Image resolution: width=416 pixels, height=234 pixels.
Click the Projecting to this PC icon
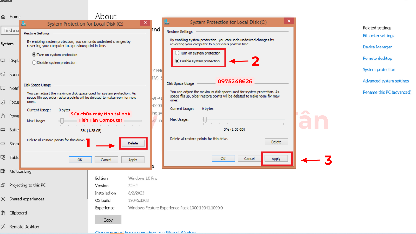tap(3, 185)
